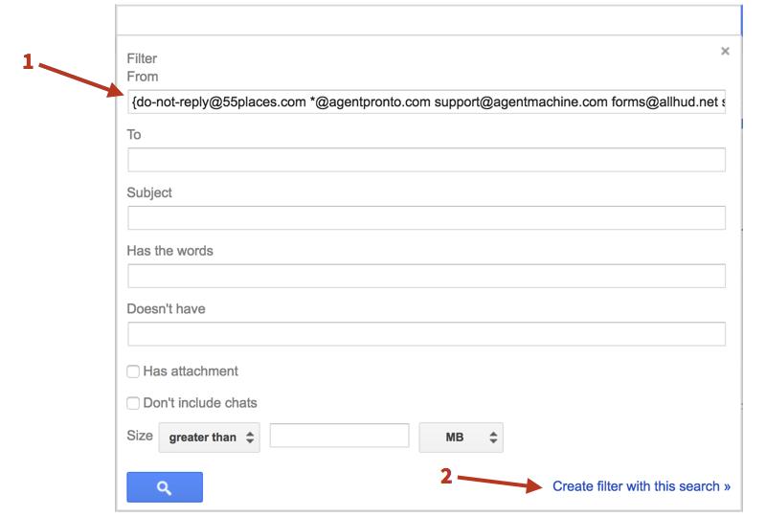Click the 'Has the words' input box

tap(426, 276)
